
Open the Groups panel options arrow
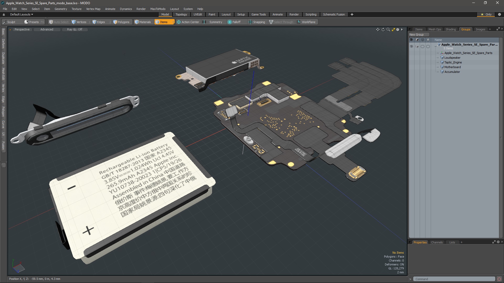coord(502,29)
